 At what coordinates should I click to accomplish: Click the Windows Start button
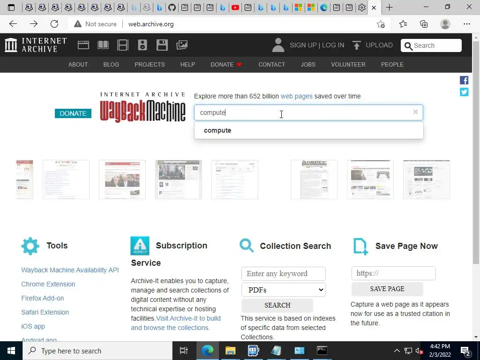(11, 351)
